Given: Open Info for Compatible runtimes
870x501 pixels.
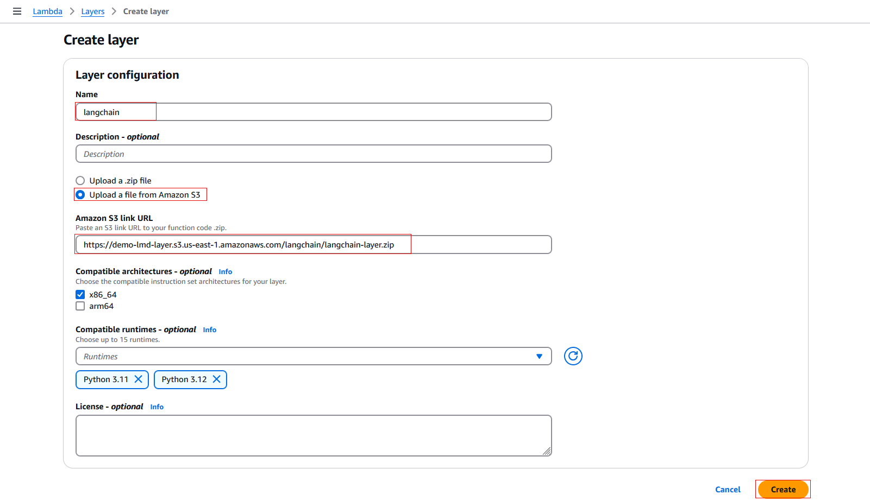Looking at the screenshot, I should 209,329.
